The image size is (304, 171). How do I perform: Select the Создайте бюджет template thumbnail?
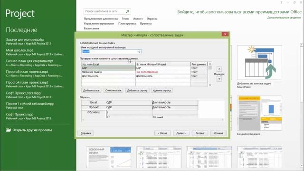tap(259, 113)
